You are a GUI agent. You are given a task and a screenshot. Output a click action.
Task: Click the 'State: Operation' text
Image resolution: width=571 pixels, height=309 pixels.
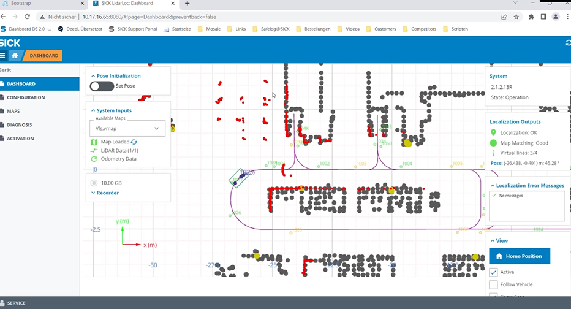point(510,97)
